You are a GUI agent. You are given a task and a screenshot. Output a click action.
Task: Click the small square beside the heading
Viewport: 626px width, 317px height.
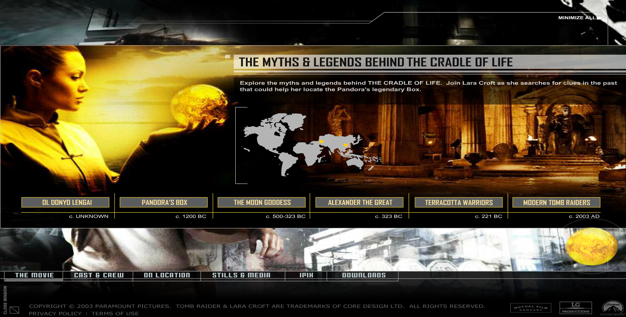click(x=227, y=57)
